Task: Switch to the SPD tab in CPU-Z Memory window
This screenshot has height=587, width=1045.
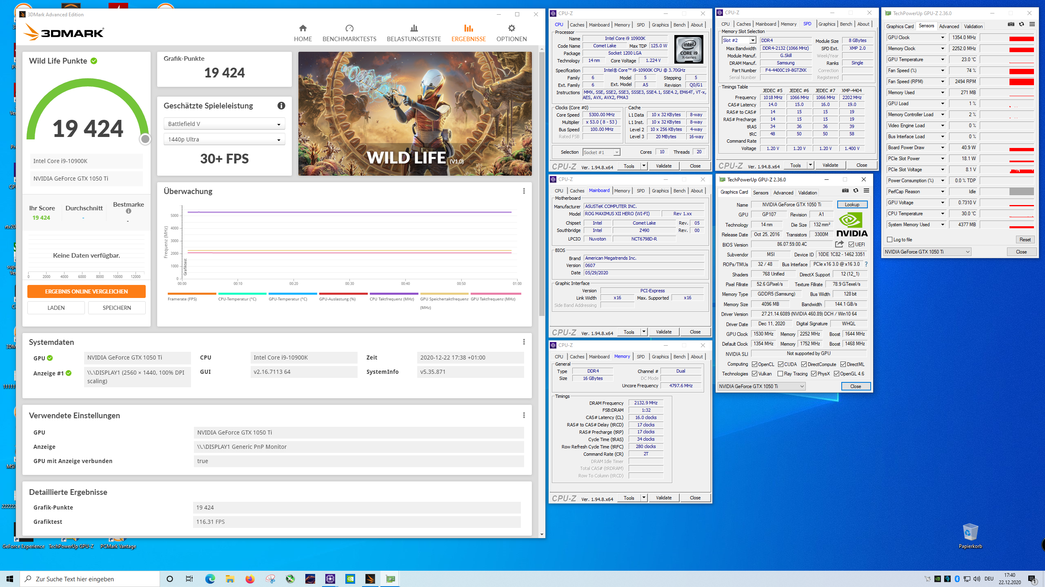Action: point(640,357)
